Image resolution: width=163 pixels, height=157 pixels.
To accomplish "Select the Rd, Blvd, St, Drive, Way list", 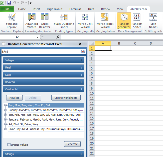I will point(46,124).
